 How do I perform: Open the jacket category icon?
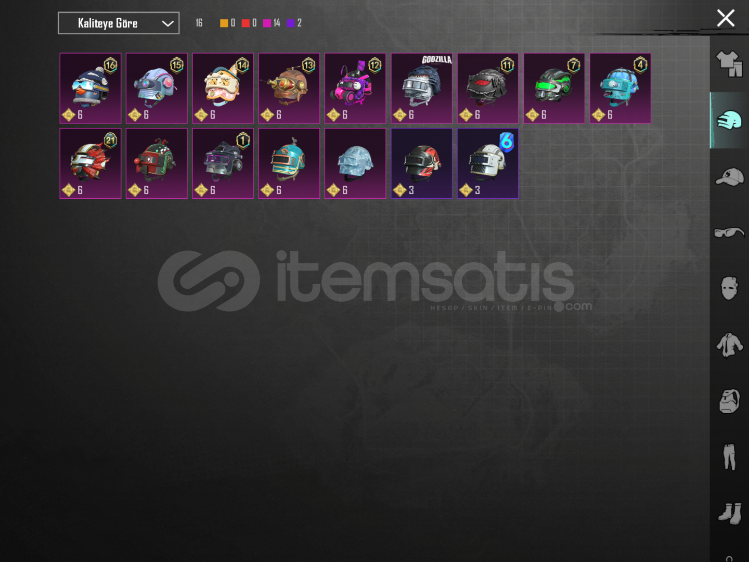tap(729, 344)
